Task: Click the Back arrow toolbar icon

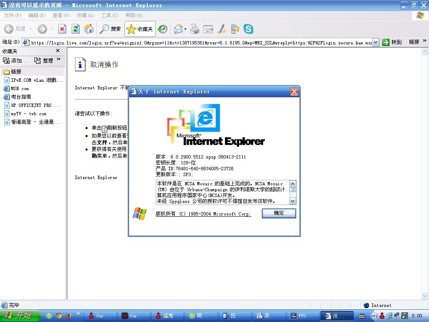Action: pos(8,29)
